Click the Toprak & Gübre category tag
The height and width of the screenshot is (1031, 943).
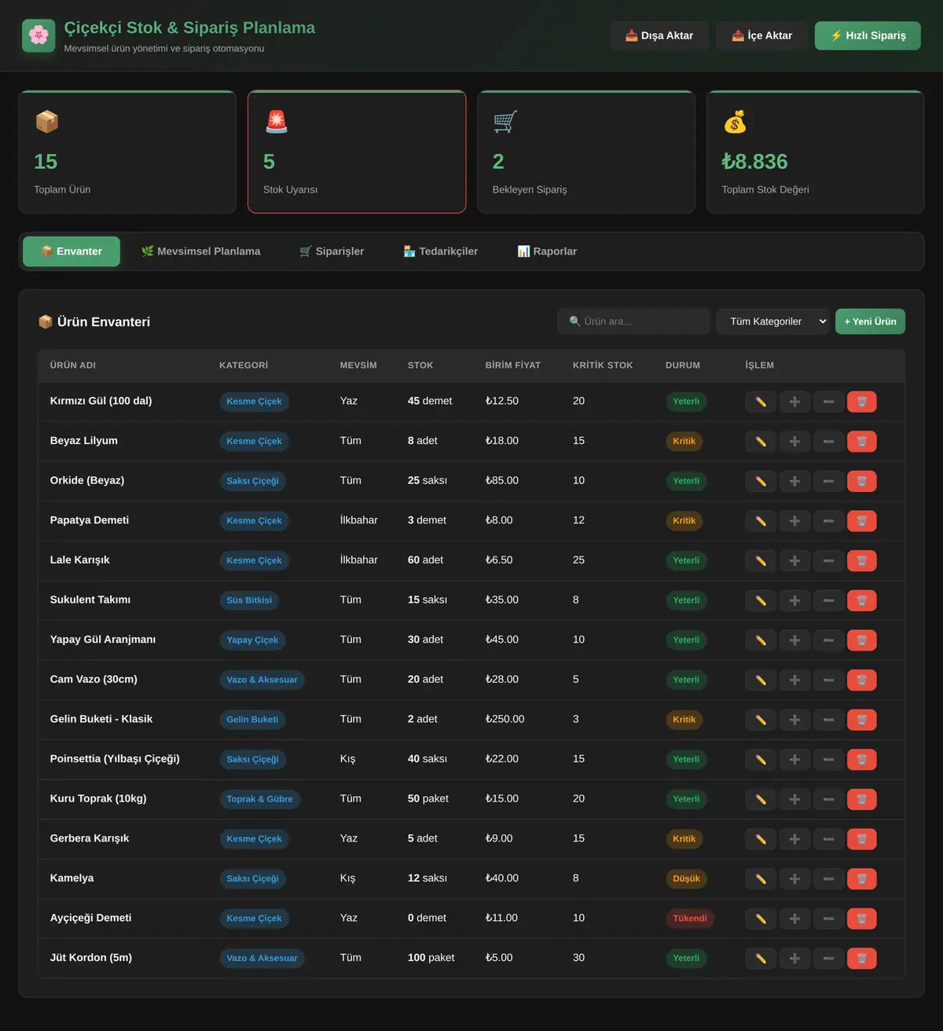259,799
